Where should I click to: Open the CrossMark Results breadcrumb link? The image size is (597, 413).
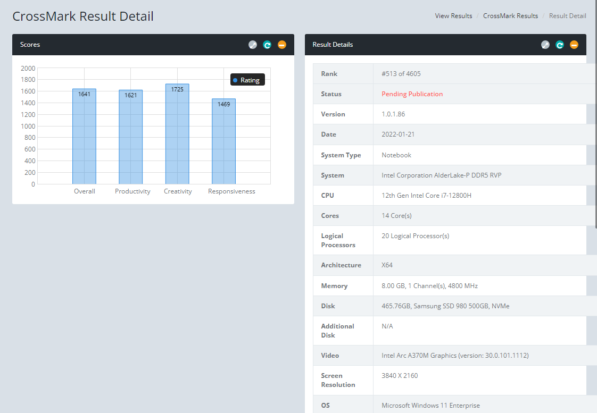tap(510, 16)
